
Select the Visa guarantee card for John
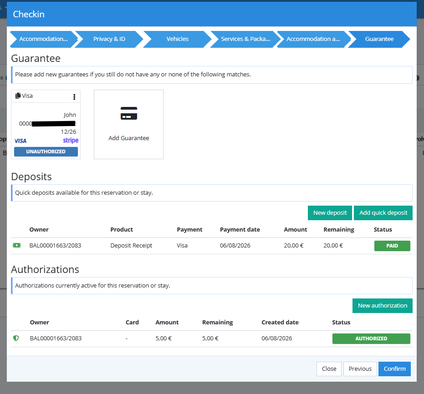(46, 125)
